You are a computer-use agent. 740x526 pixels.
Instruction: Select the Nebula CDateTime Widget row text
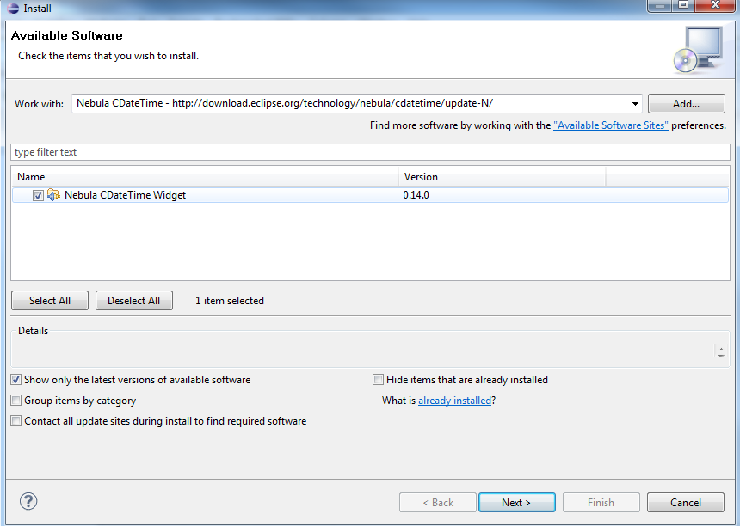125,195
